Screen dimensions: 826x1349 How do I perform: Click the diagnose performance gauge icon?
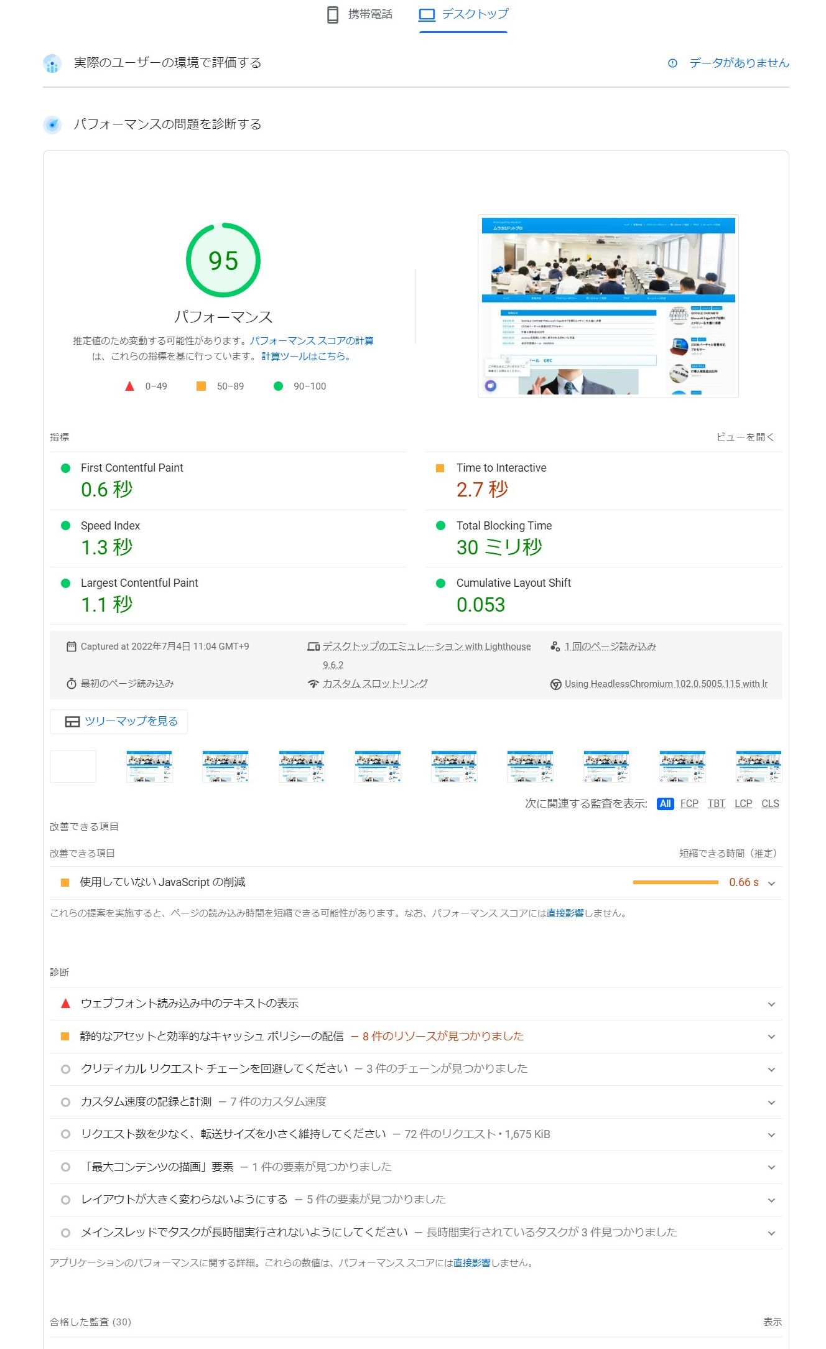(x=52, y=124)
